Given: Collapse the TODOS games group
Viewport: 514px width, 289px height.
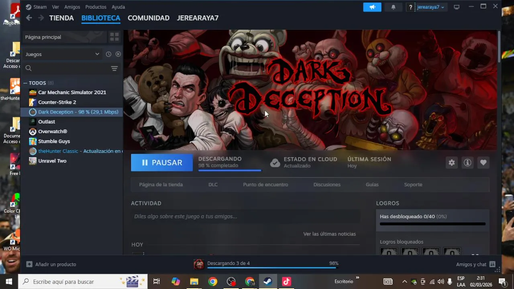Looking at the screenshot, I should (25, 83).
